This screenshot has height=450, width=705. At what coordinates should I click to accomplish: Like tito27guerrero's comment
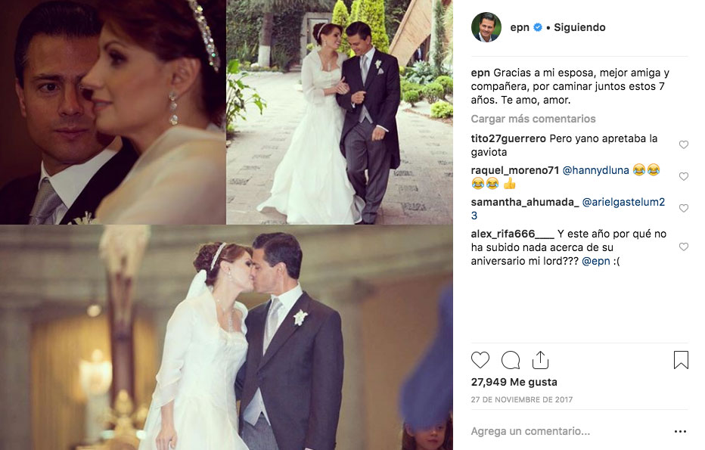click(683, 144)
